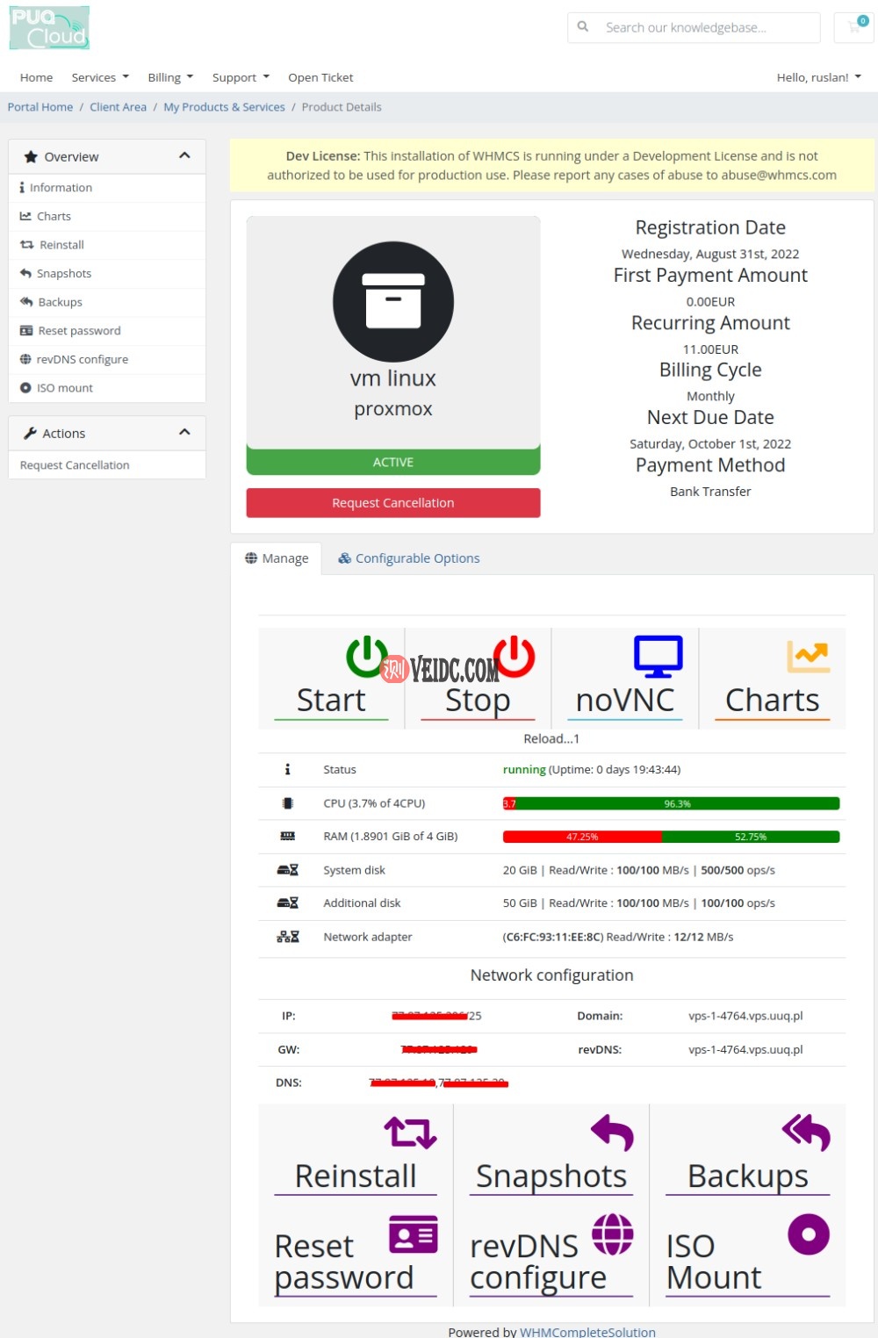Click the purple Reinstall arrows icon
Image resolution: width=878 pixels, height=1338 pixels.
(410, 1133)
